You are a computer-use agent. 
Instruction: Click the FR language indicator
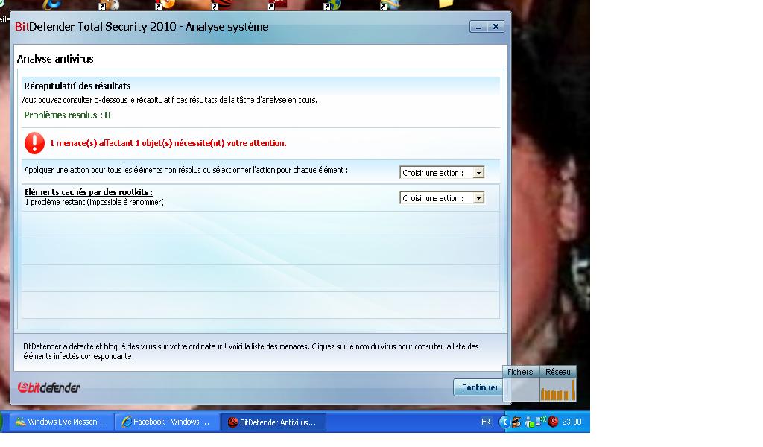tap(486, 422)
